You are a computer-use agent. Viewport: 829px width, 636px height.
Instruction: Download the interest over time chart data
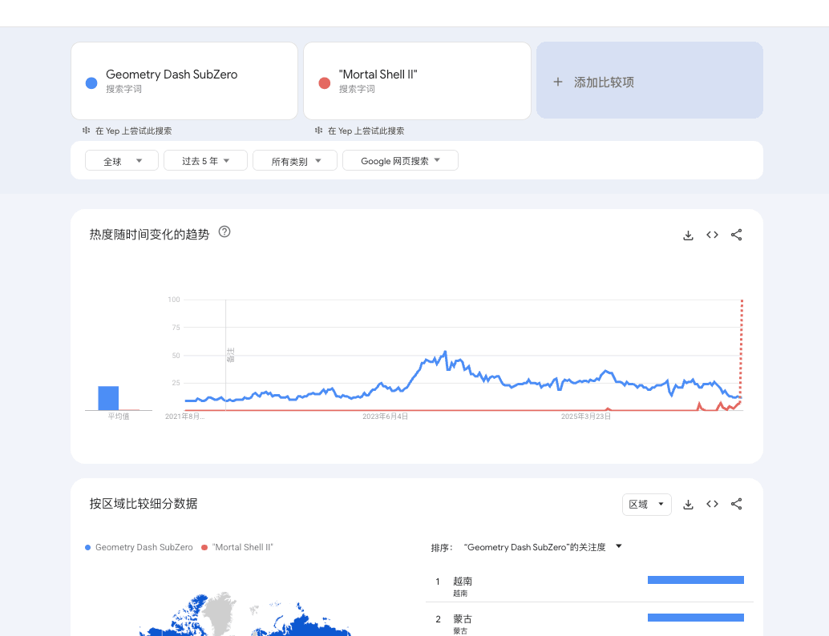[x=688, y=235]
